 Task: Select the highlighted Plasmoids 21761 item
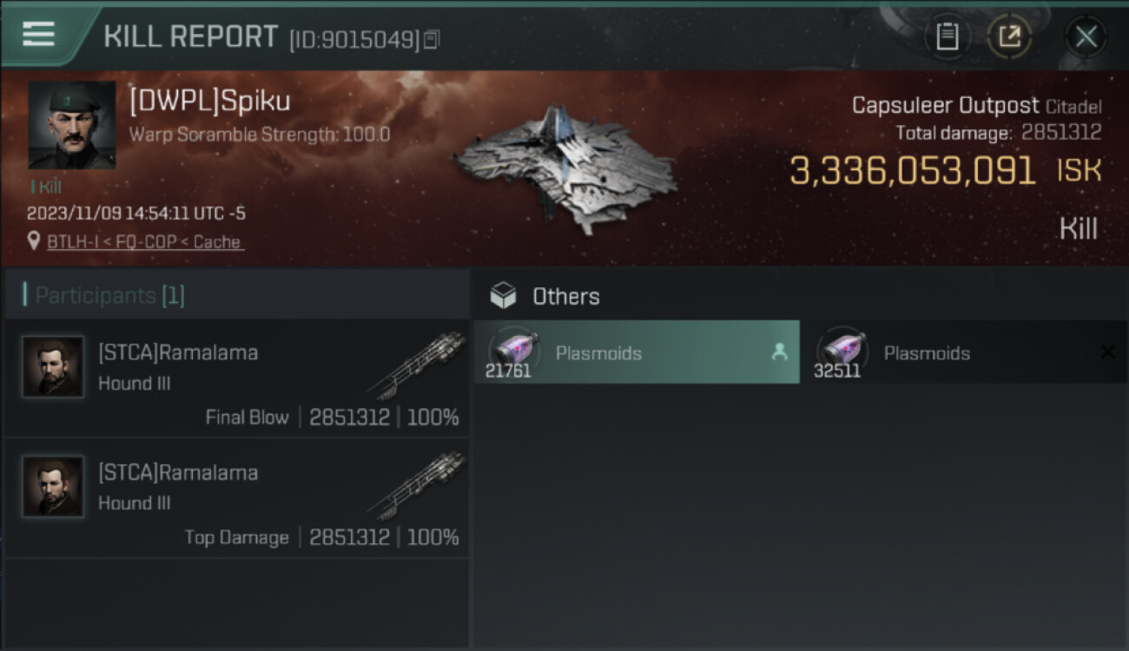coord(637,352)
